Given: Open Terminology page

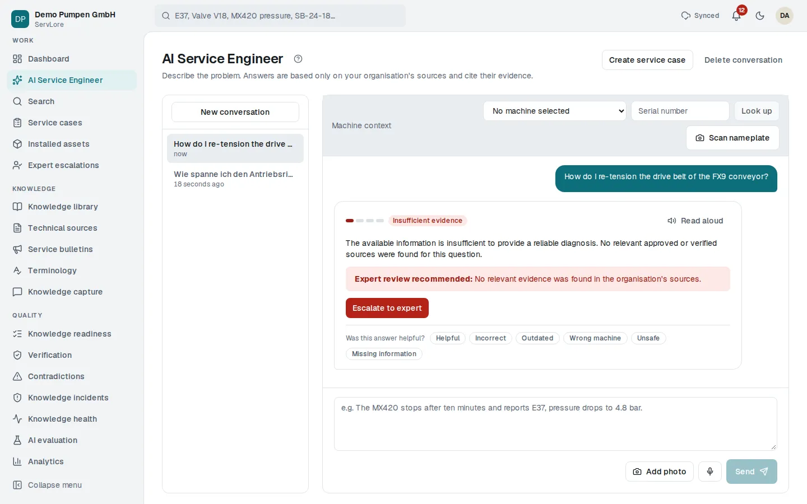Looking at the screenshot, I should click(72, 270).
